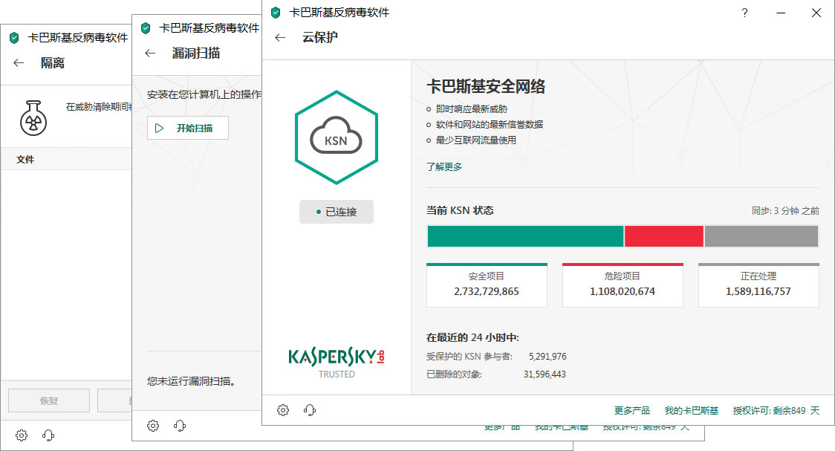The image size is (835, 451).
Task: Open support headset icon in 云保护 window
Action: tap(309, 410)
